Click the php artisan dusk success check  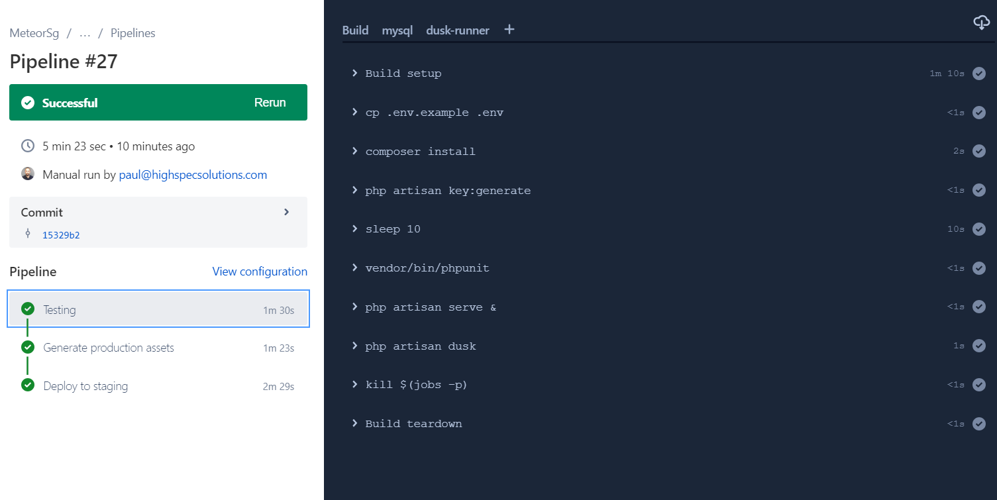(979, 346)
